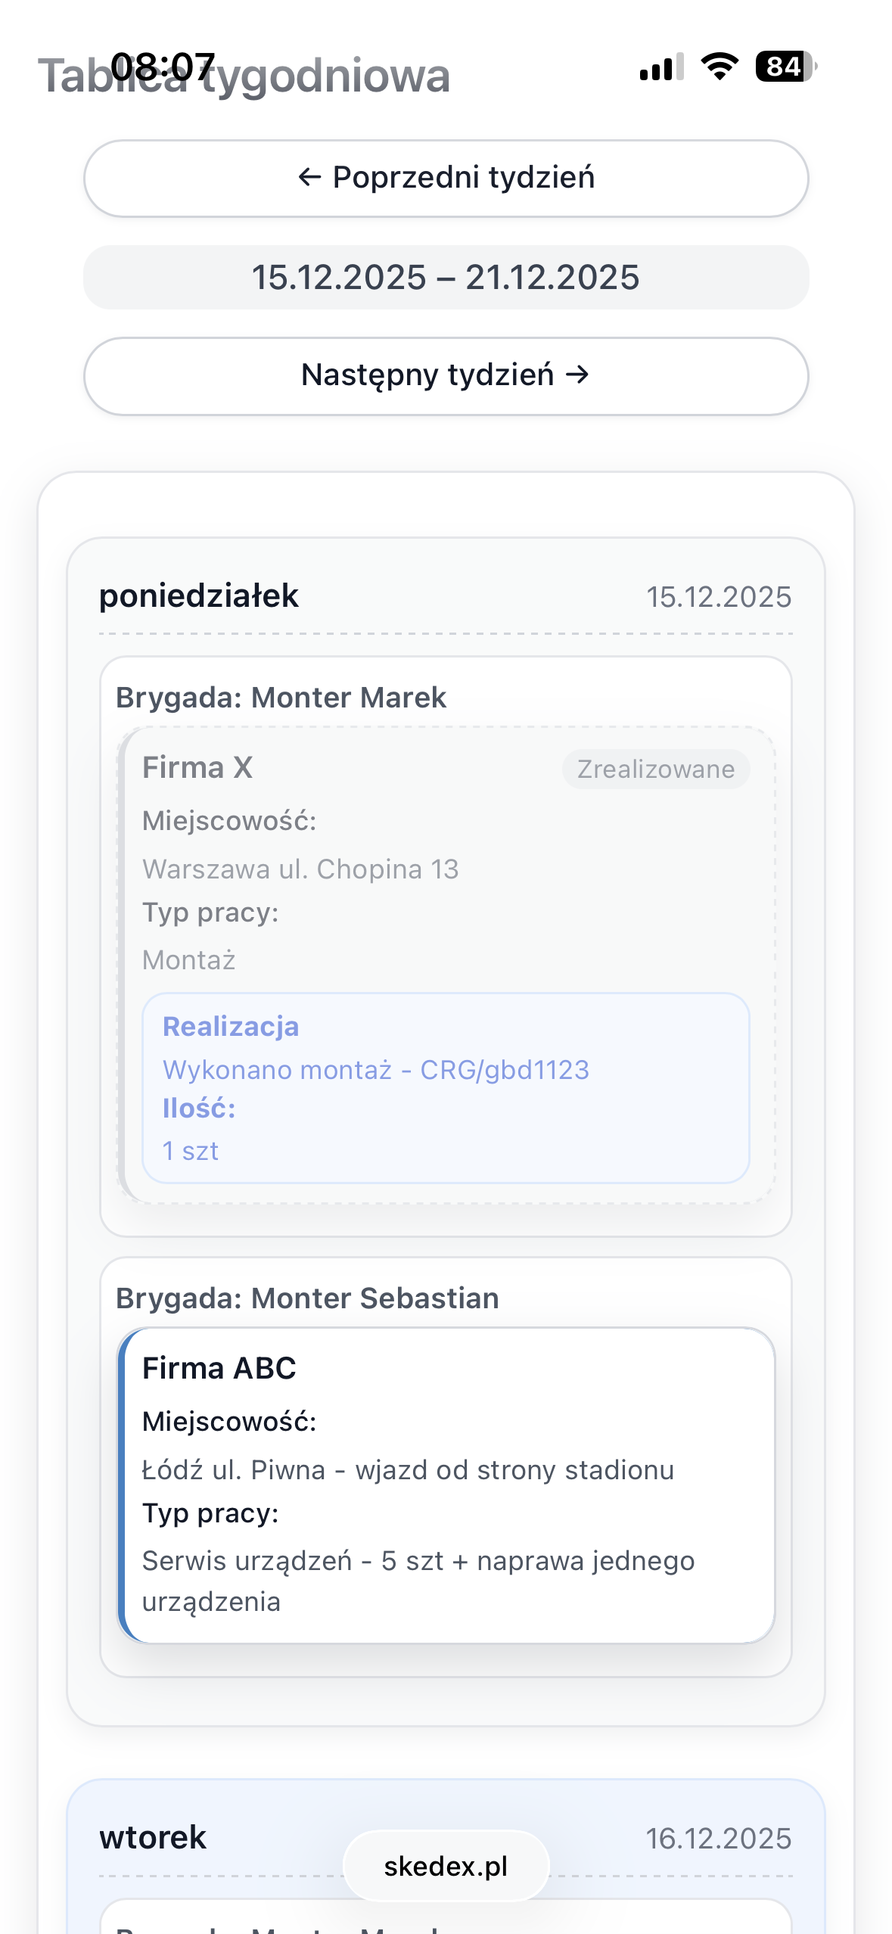892x1934 pixels.
Task: Open the skedex.pl address pill
Action: 446,1866
